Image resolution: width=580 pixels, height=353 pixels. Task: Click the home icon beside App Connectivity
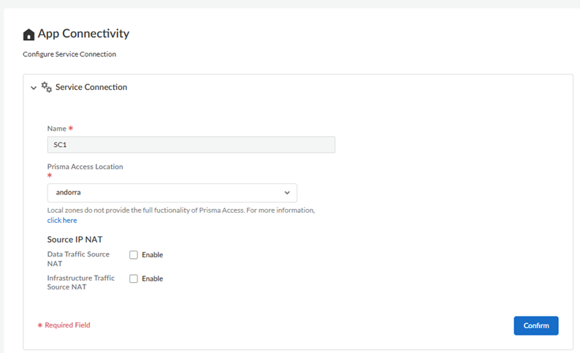[x=29, y=34]
